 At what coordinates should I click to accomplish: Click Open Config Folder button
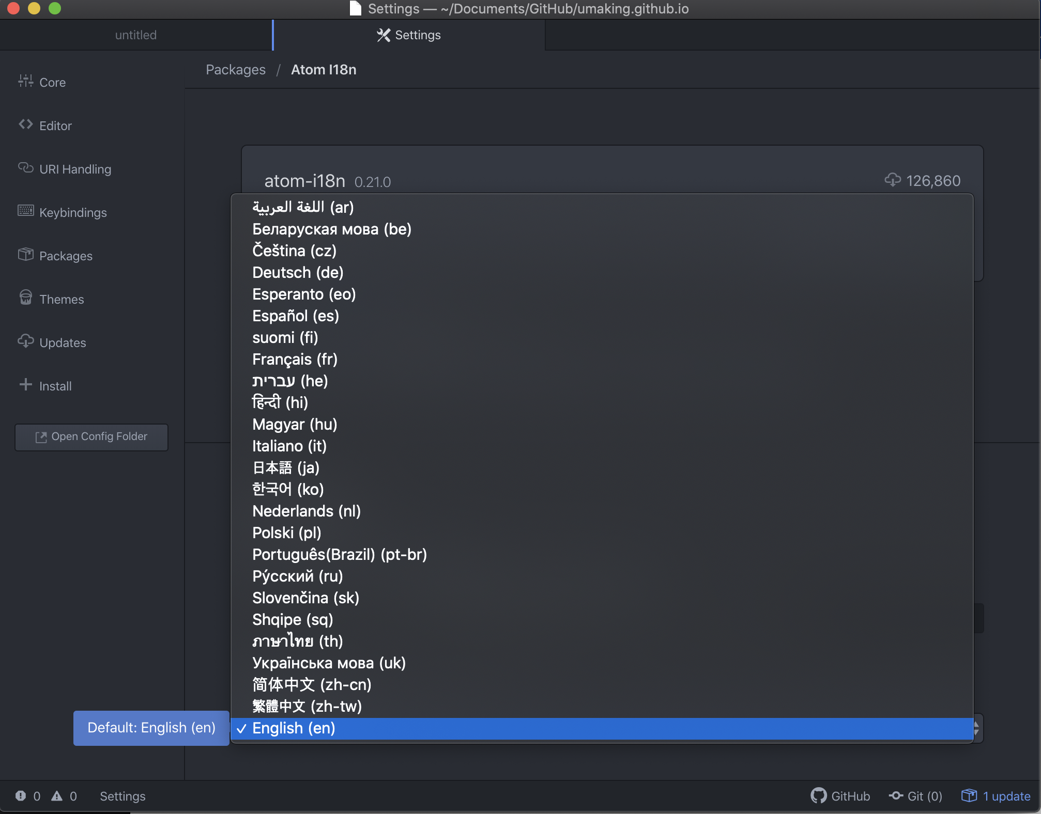click(x=91, y=437)
